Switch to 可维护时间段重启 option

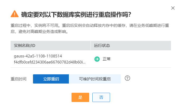[x=95, y=79]
